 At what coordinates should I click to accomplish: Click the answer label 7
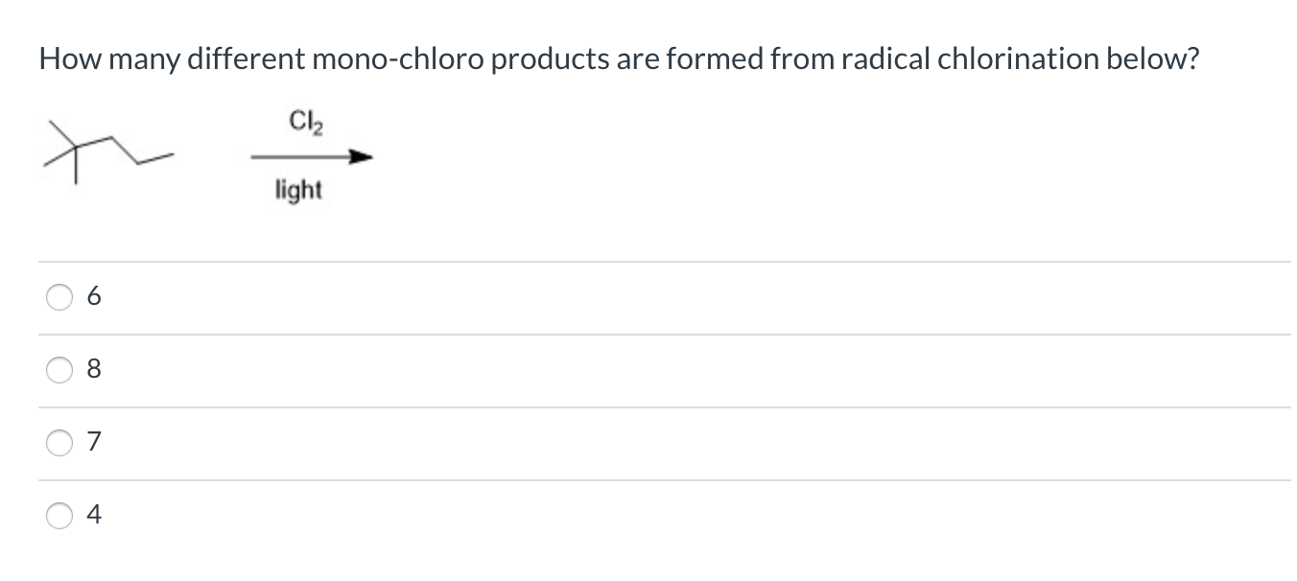[93, 441]
